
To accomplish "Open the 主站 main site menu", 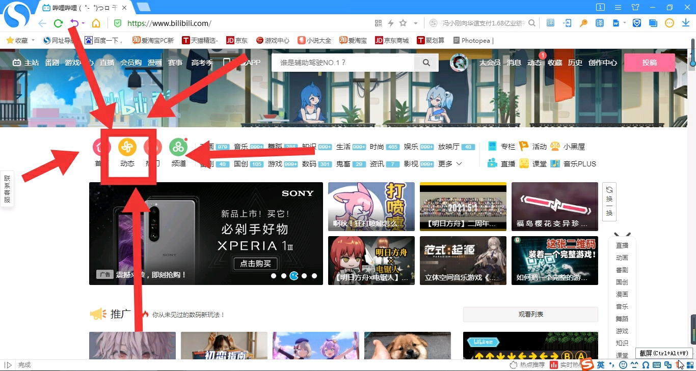I will [26, 63].
